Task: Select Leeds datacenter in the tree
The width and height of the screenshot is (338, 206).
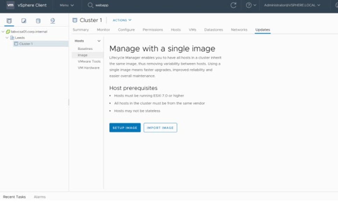Action: tap(20, 38)
